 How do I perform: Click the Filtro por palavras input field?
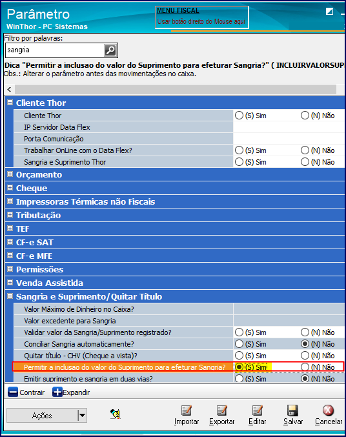pyautogui.click(x=55, y=50)
